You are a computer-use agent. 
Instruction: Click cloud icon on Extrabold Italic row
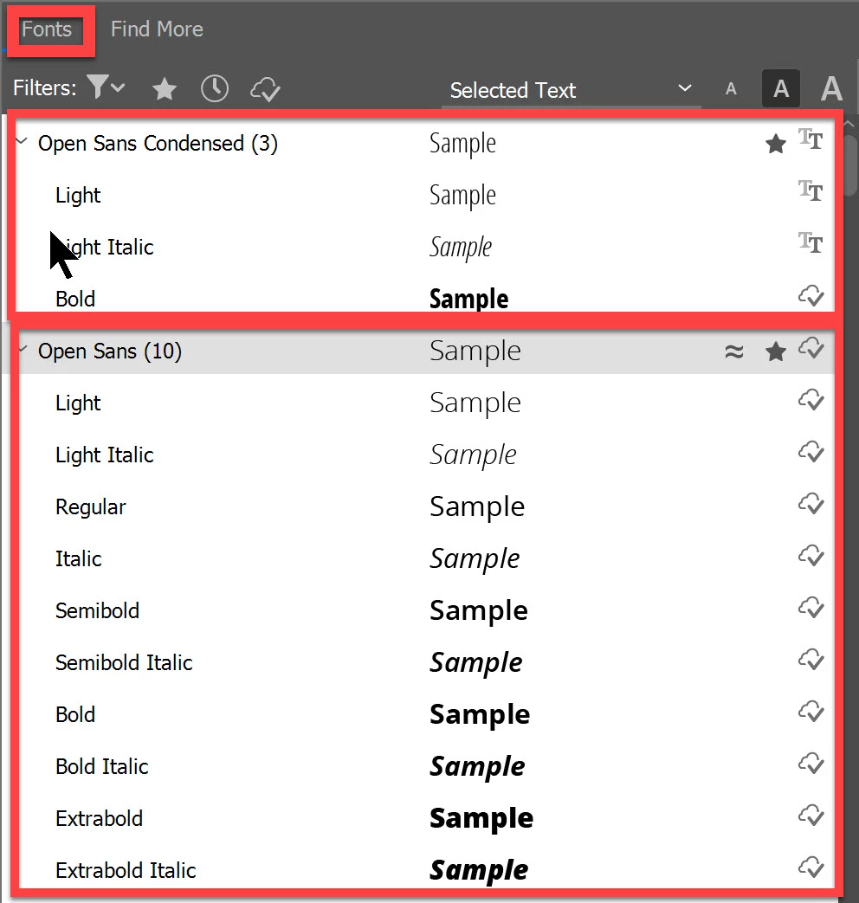(811, 866)
